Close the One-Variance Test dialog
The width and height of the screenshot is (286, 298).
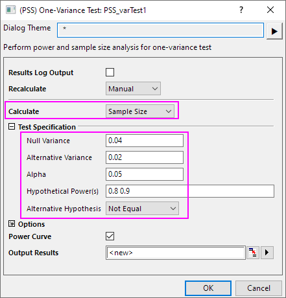pyautogui.click(x=270, y=10)
